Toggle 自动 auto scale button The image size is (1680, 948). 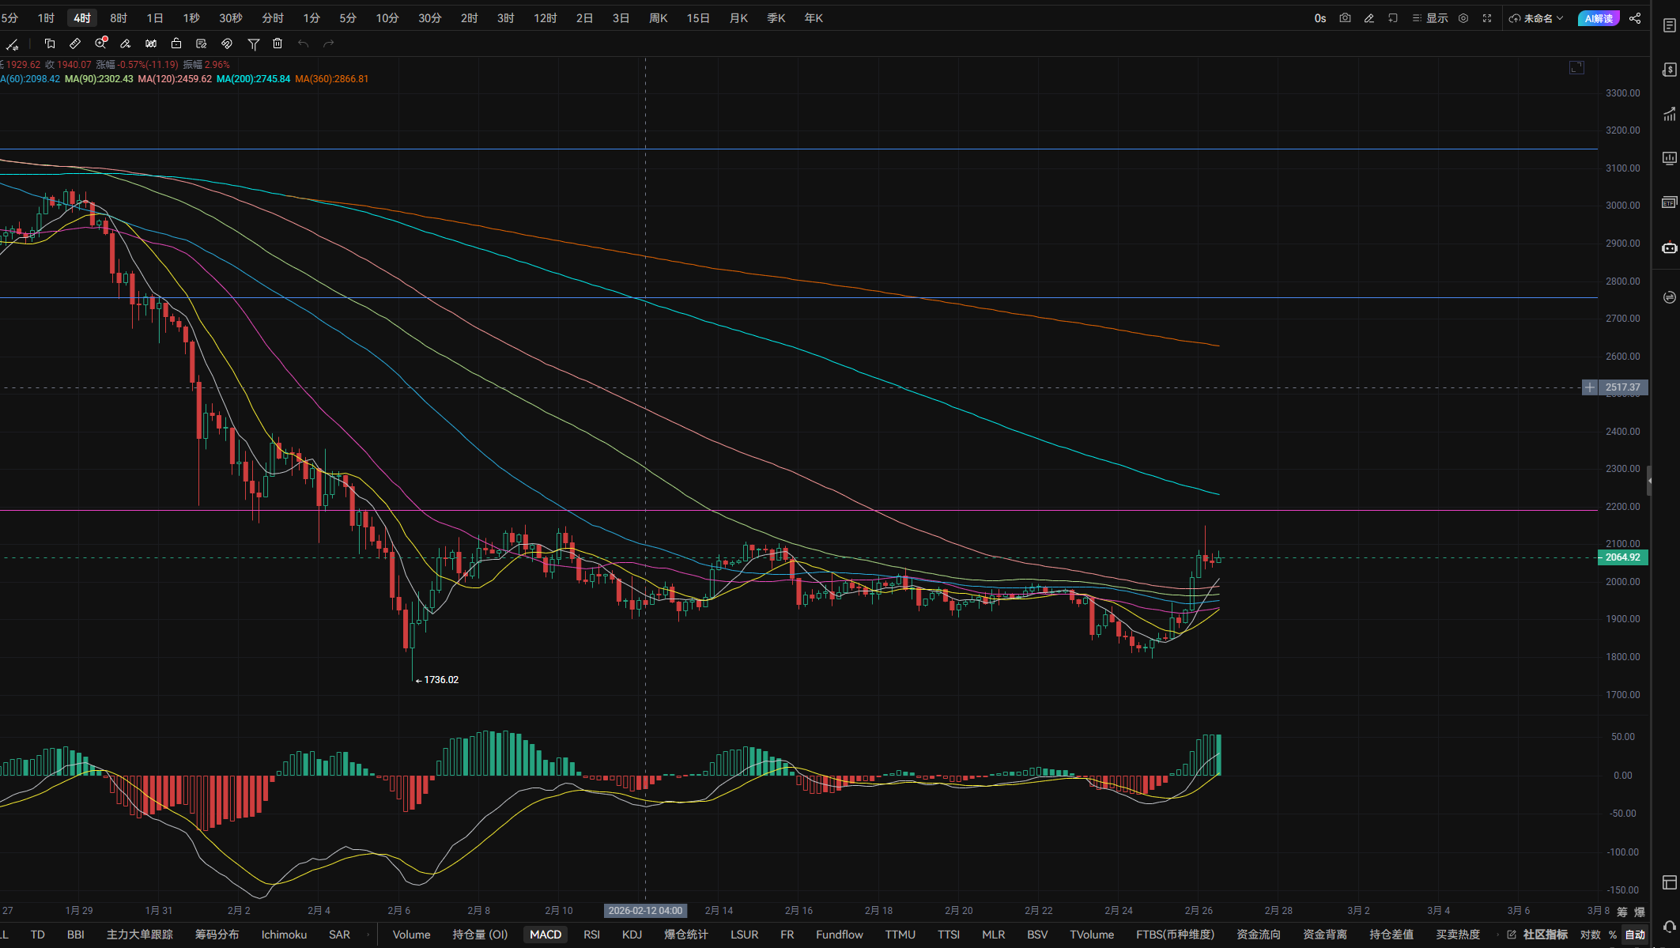click(x=1634, y=935)
